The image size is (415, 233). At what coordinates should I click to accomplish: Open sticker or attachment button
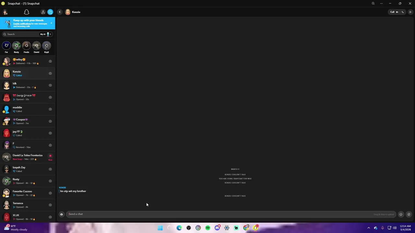(x=409, y=214)
